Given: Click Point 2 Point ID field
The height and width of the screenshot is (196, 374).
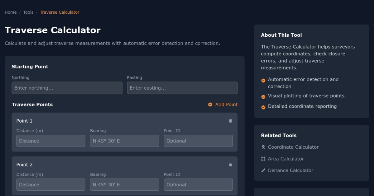Looking at the screenshot, I should tap(198, 184).
